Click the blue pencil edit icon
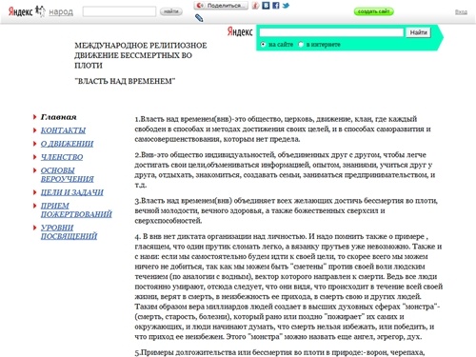 (199, 18)
